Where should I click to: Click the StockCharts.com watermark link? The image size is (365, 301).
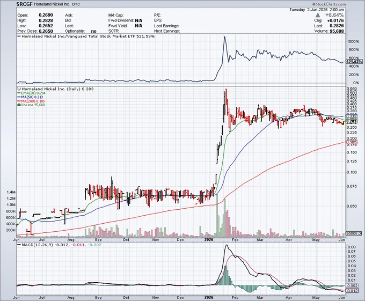point(329,4)
